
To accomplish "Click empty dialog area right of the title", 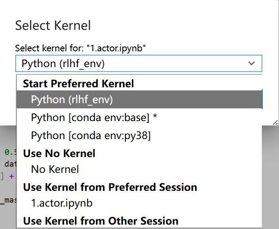I will (x=185, y=25).
